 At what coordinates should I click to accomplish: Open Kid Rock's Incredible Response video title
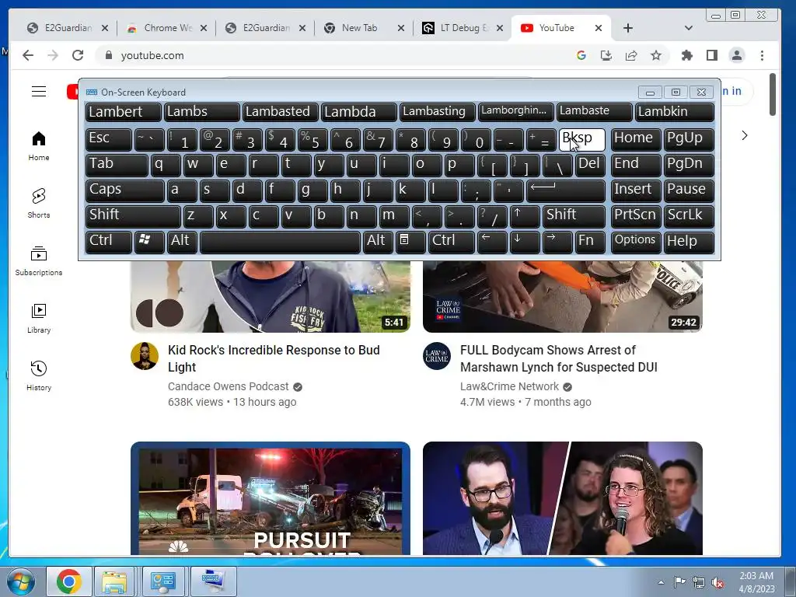[274, 358]
